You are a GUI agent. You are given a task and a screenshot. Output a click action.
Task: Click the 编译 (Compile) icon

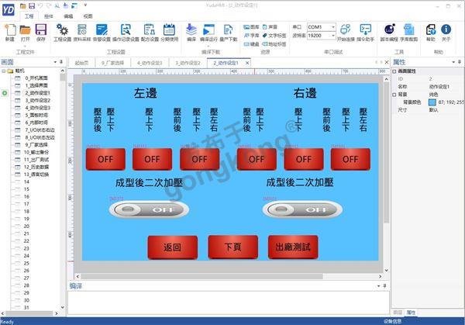tap(191, 30)
